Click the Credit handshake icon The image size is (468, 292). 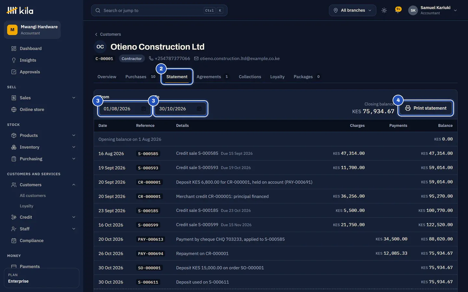(14, 217)
